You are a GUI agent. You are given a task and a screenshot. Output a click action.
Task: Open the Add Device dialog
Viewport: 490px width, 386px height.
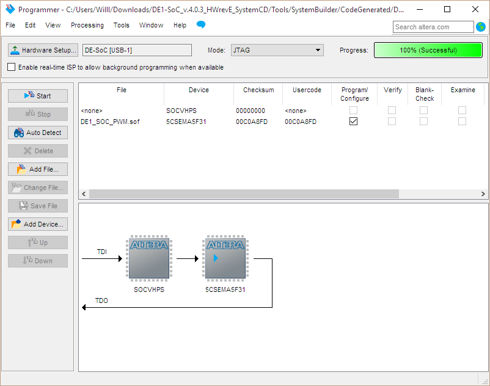pyautogui.click(x=38, y=224)
